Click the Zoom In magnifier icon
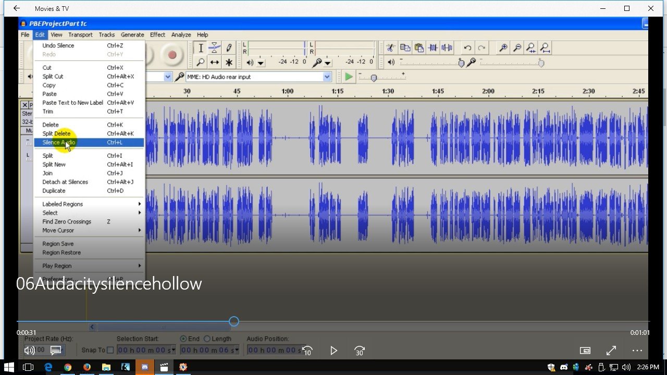The height and width of the screenshot is (375, 667). tap(503, 48)
